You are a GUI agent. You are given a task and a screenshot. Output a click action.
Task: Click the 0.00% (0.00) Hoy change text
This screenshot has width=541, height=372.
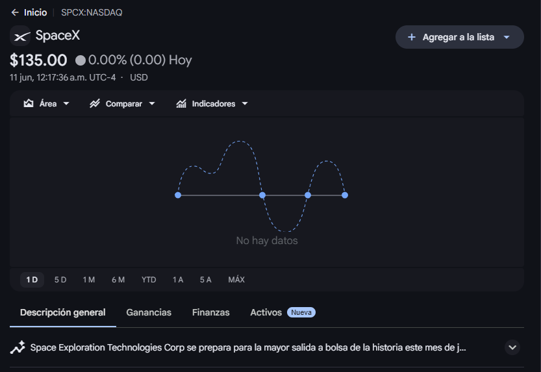coord(140,60)
